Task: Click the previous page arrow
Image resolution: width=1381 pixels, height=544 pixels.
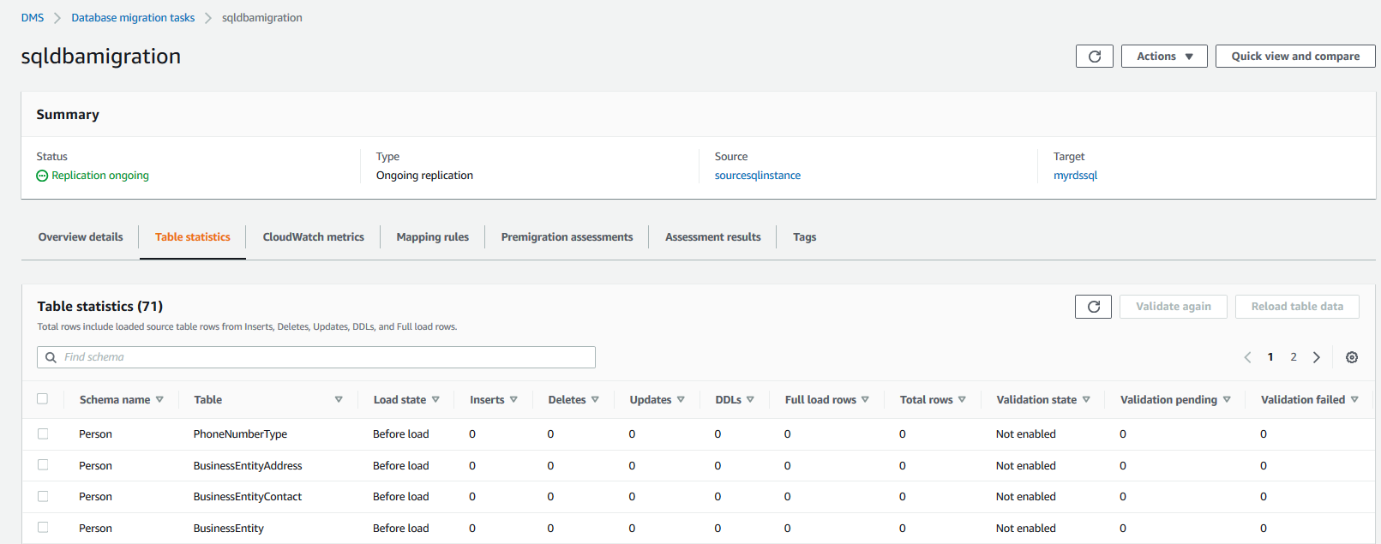Action: pyautogui.click(x=1247, y=357)
